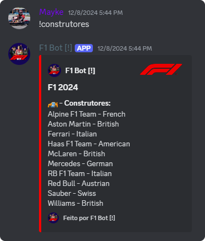This screenshot has width=205, height=241.
Task: Click Mayke's message timestamp
Action: [95, 13]
